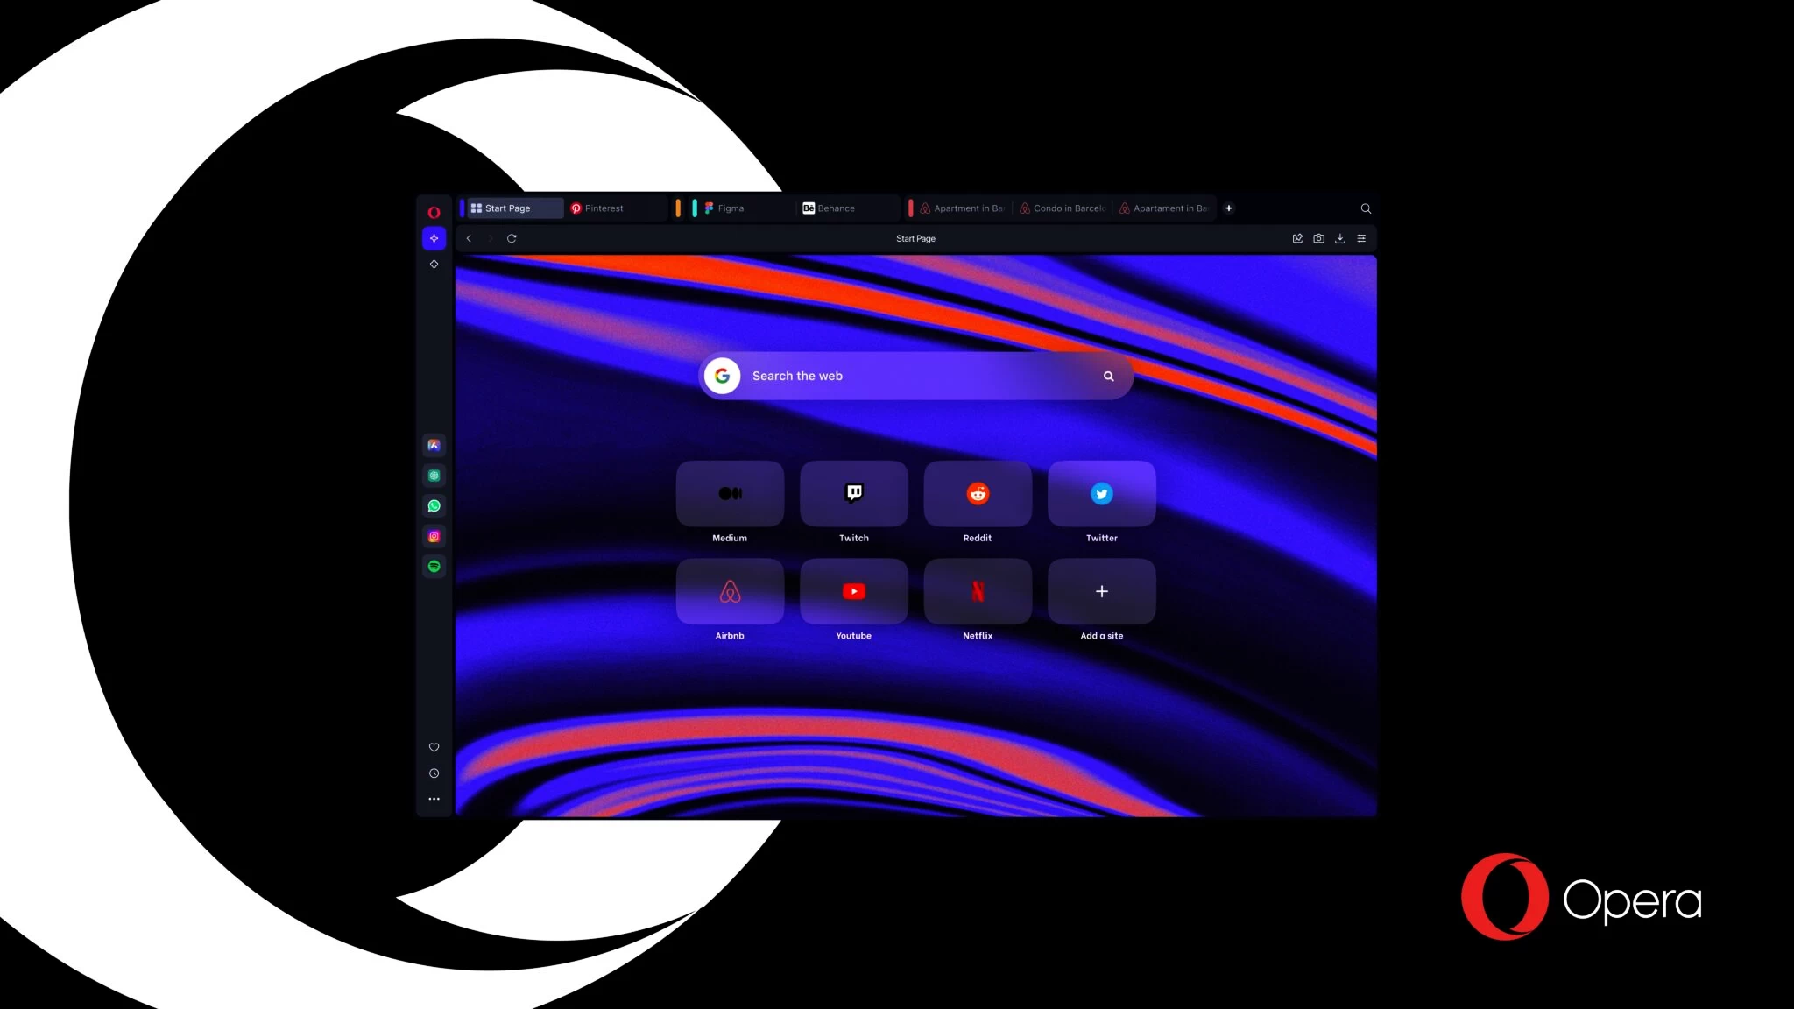Click the share/edit page icon in toolbar
Image resolution: width=1794 pixels, height=1009 pixels.
click(1297, 238)
